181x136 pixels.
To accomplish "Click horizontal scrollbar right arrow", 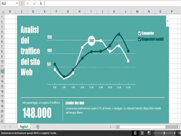I will (x=180, y=127).
